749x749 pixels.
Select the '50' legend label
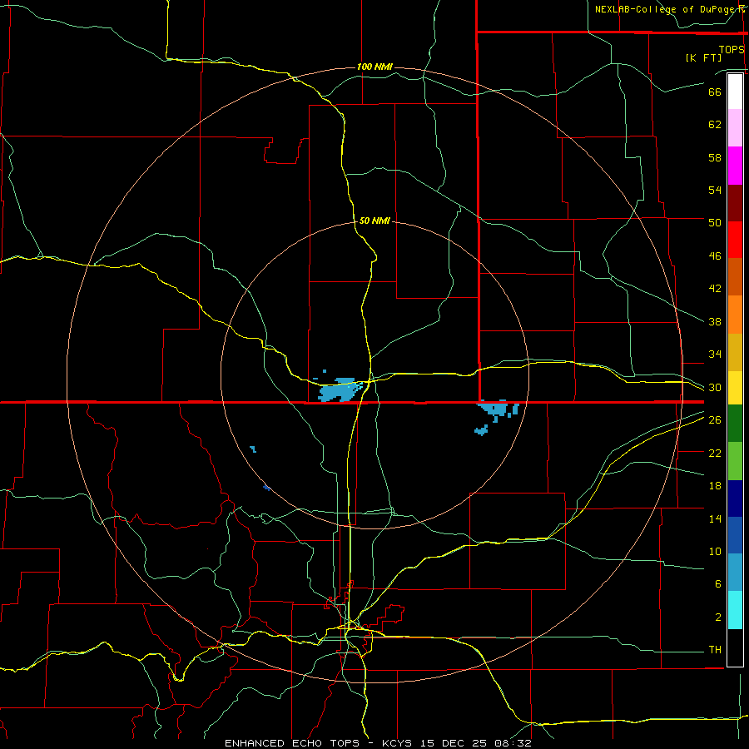715,223
